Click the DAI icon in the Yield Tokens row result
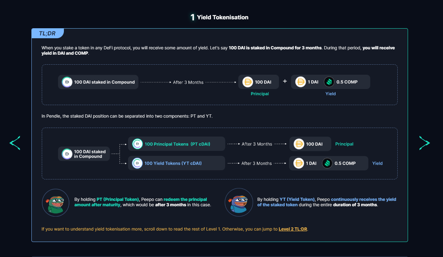Image resolution: width=443 pixels, height=257 pixels. coord(299,163)
